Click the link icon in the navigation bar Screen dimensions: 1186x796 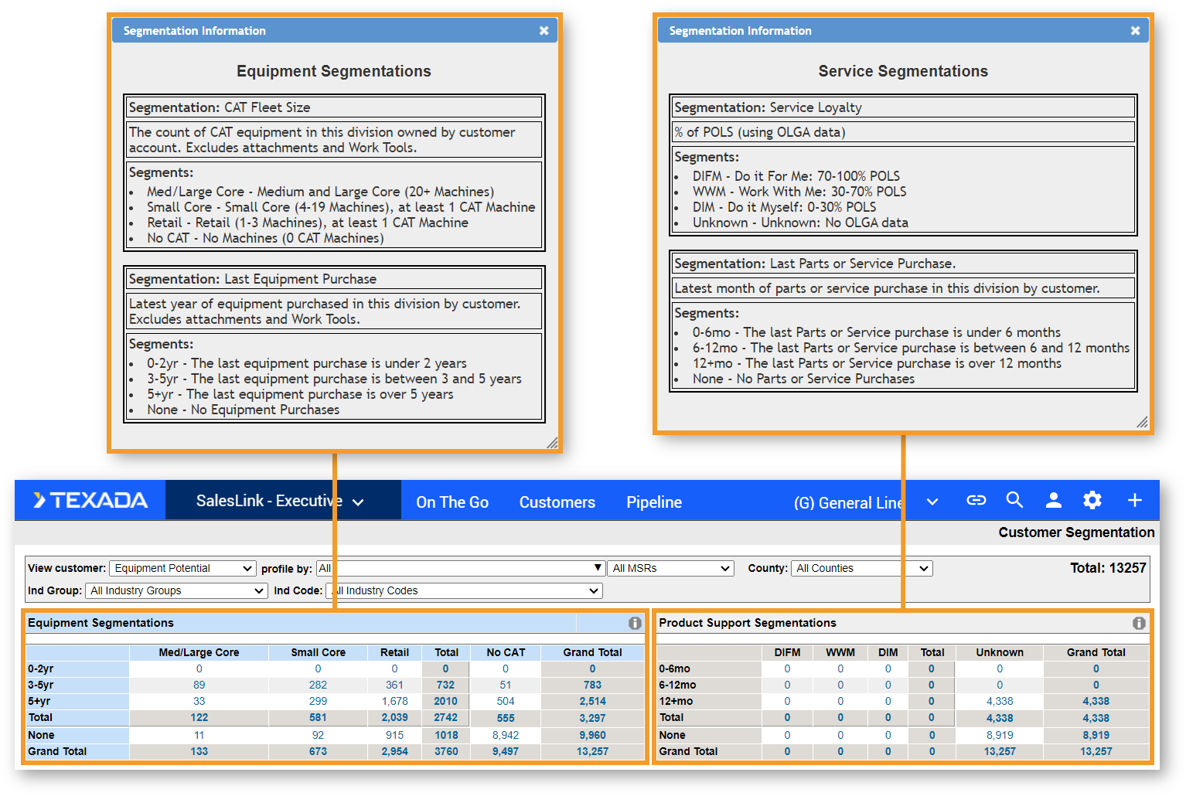click(976, 500)
